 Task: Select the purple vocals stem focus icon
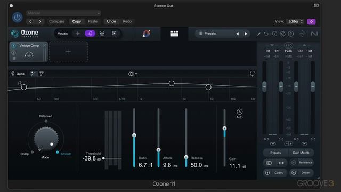point(90,34)
